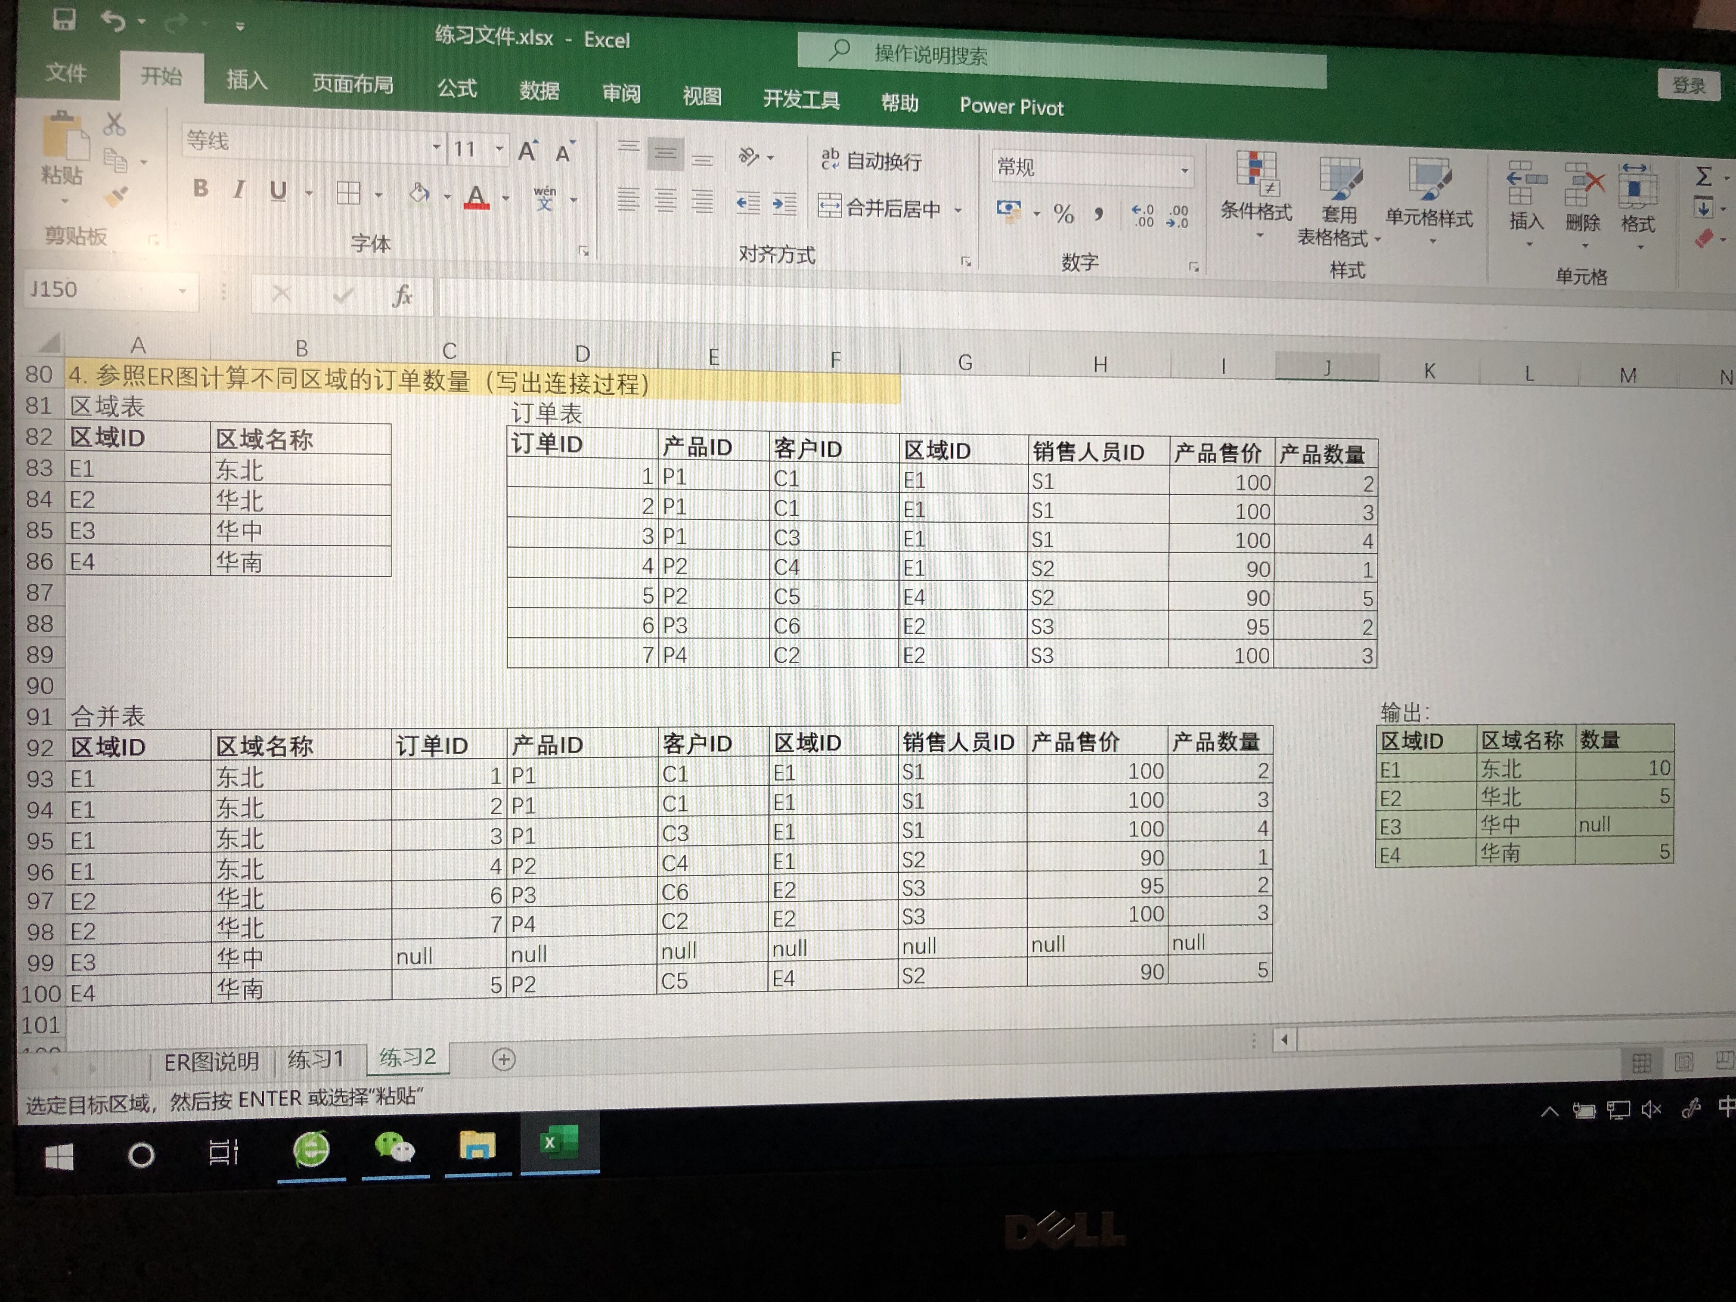Click the Increase Font Size icon

pyautogui.click(x=527, y=152)
